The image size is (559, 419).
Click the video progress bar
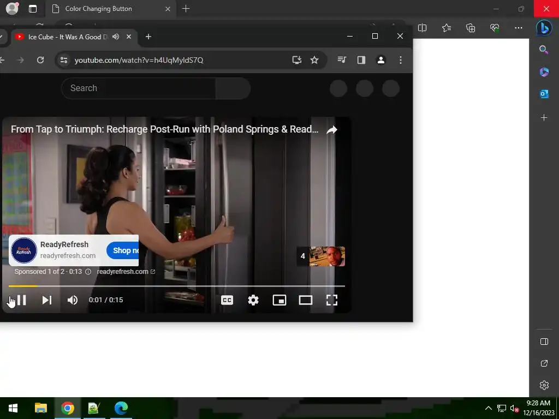pyautogui.click(x=177, y=286)
